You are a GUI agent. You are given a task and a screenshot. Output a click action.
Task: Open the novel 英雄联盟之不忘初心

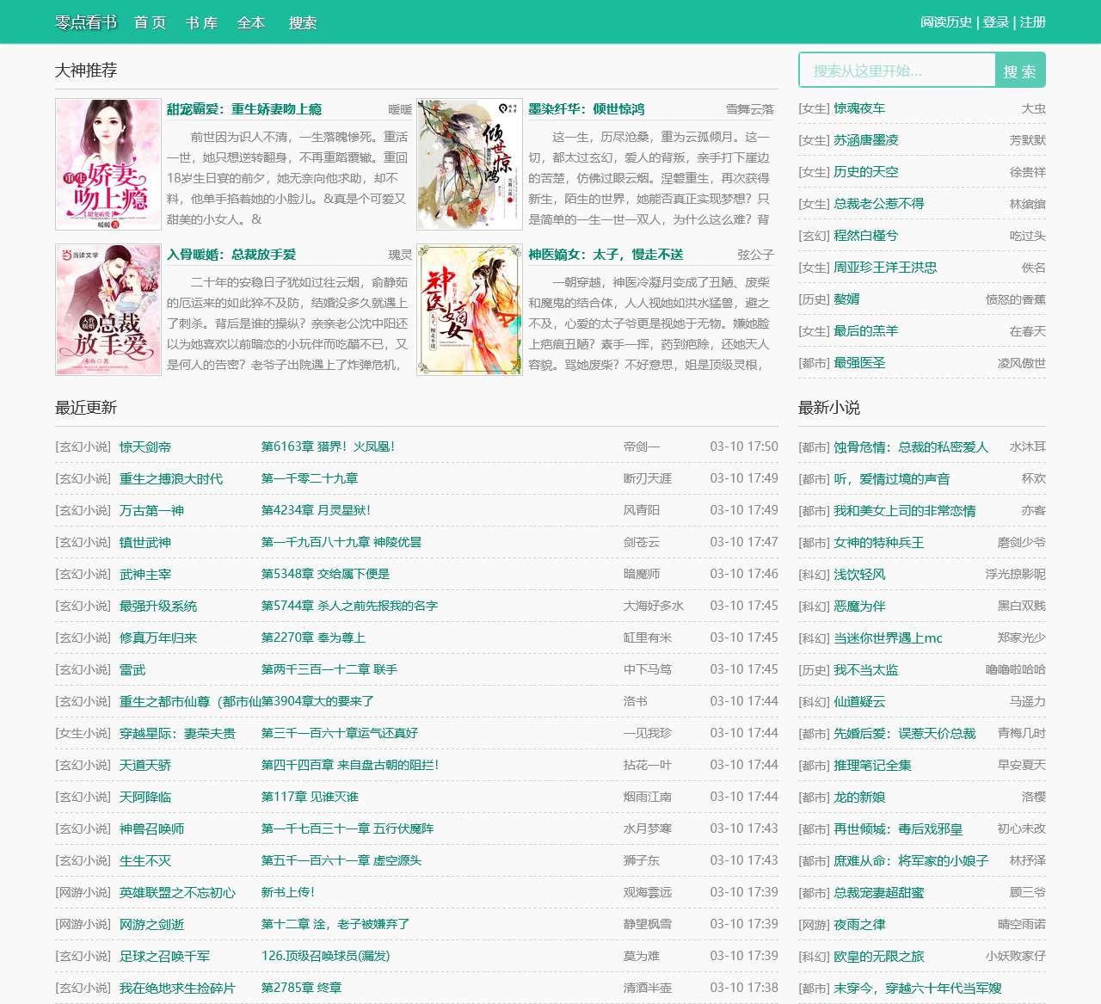[177, 893]
